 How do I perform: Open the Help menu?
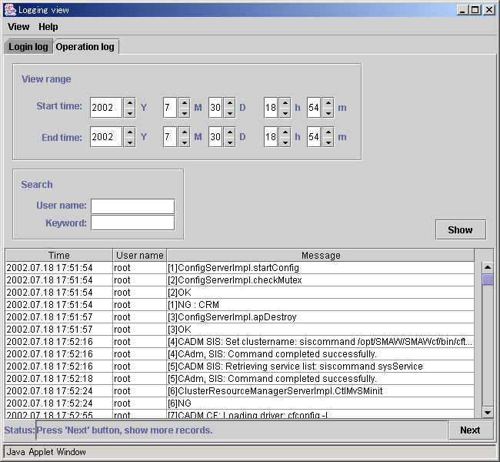click(48, 27)
